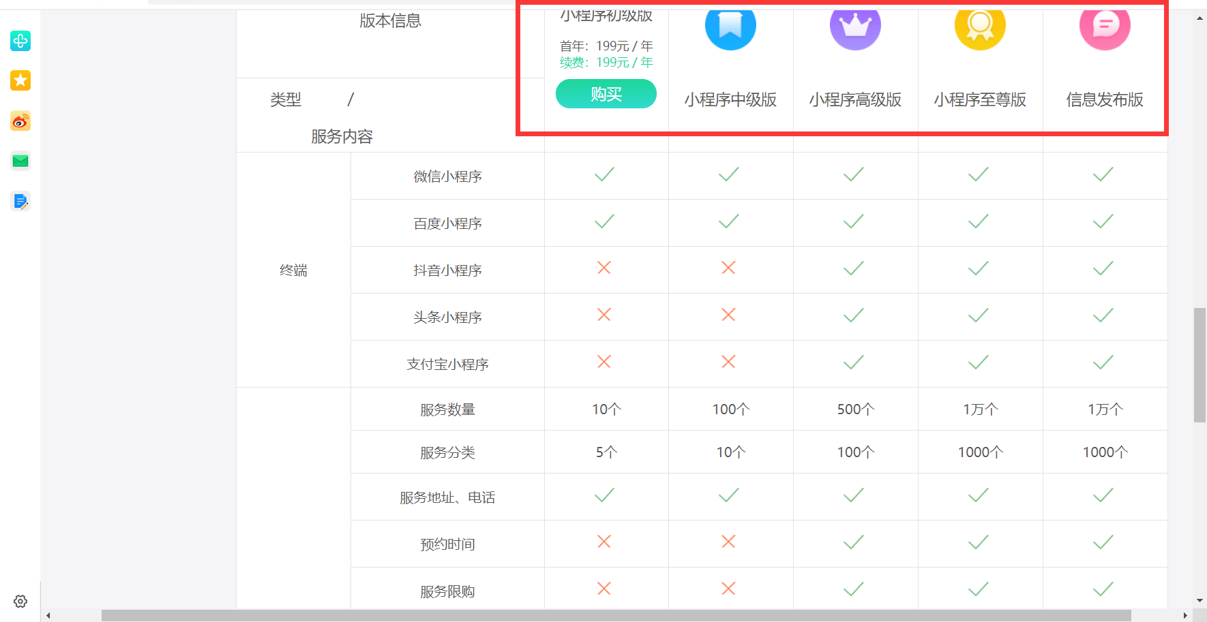The height and width of the screenshot is (622, 1207).
Task: Click the teal plus icon at sidebar top
Action: tap(20, 41)
